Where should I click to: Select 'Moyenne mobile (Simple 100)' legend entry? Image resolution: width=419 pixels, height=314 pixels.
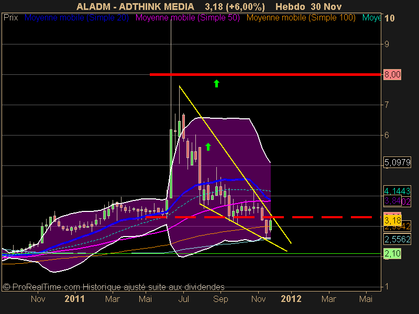click(x=301, y=18)
